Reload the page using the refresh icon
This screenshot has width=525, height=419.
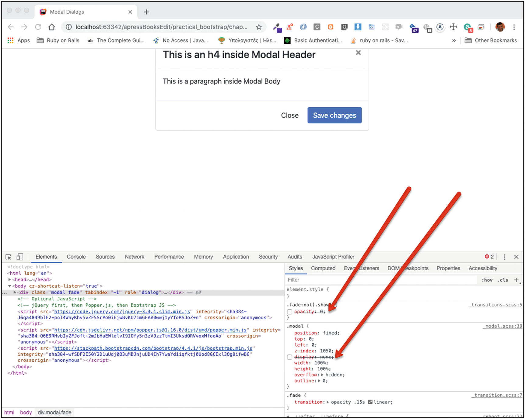point(38,27)
